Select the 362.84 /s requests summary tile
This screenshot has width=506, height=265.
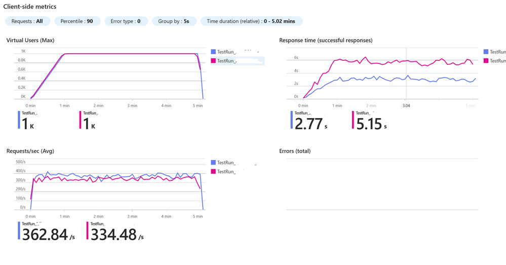point(47,232)
